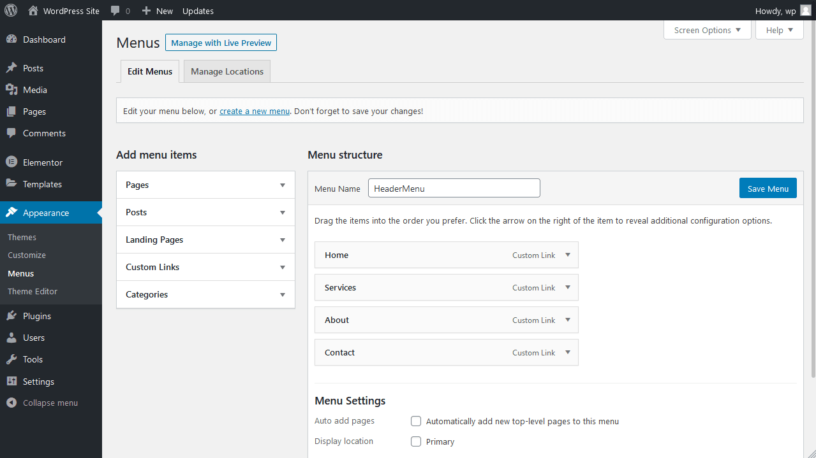Click the Pages icon in sidebar
This screenshot has width=816, height=458.
coord(11,111)
